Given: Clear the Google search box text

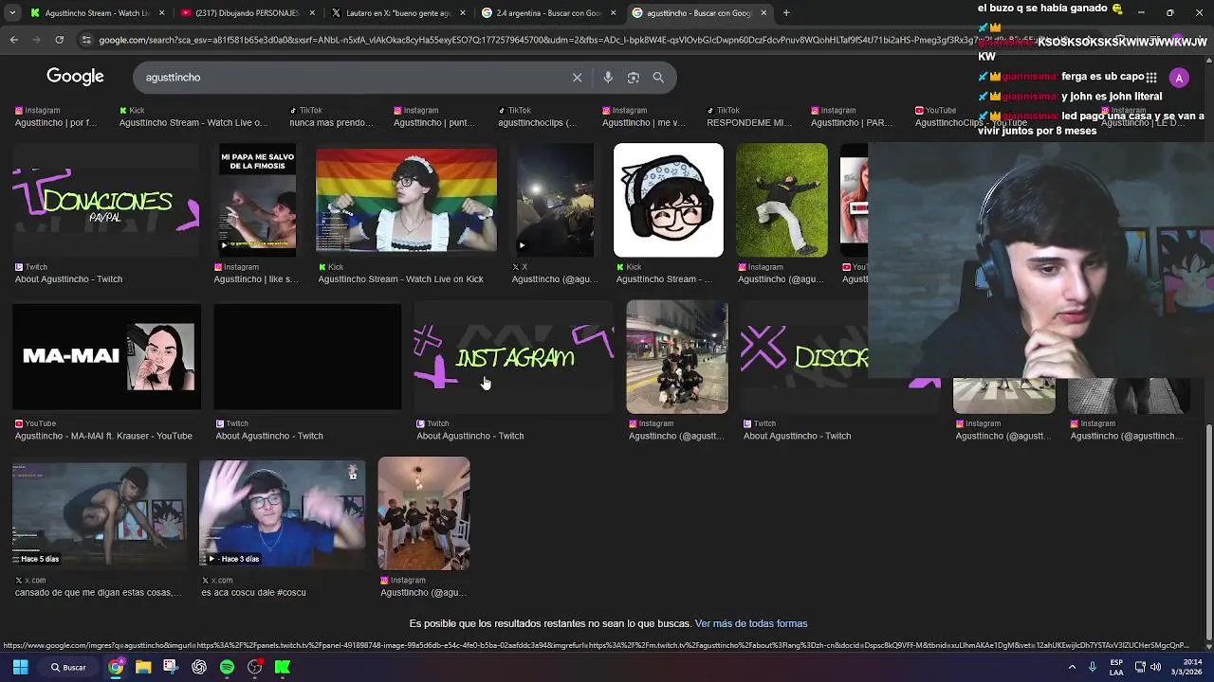Looking at the screenshot, I should [x=577, y=78].
